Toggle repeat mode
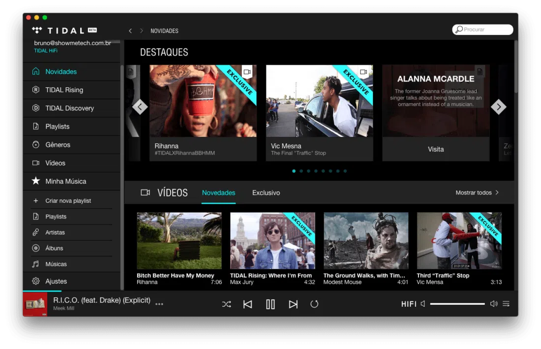Image resolution: width=541 pixels, height=349 pixels. (314, 304)
